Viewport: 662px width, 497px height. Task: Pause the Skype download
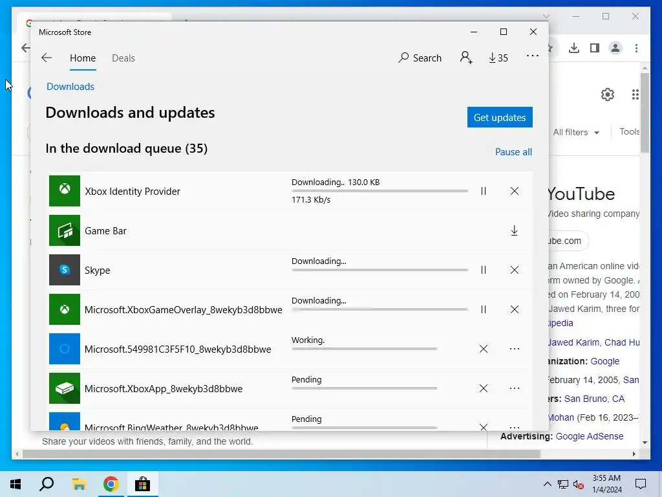[484, 270]
